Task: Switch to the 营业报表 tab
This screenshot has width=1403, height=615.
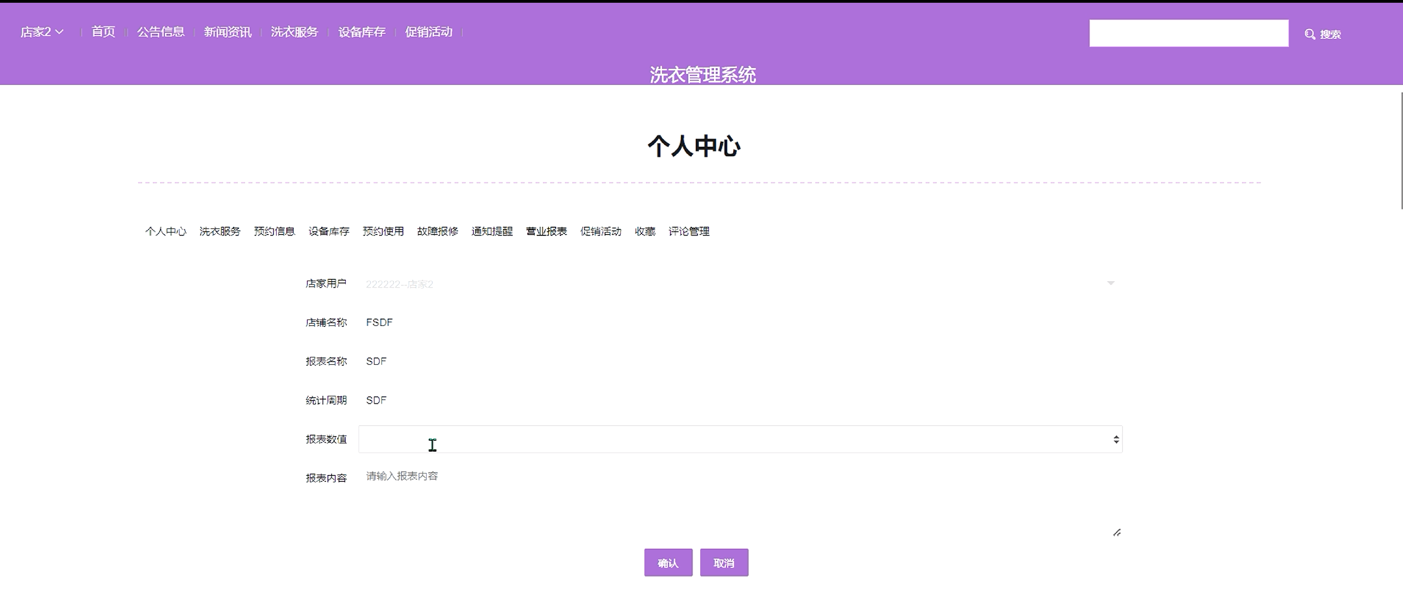Action: 546,231
